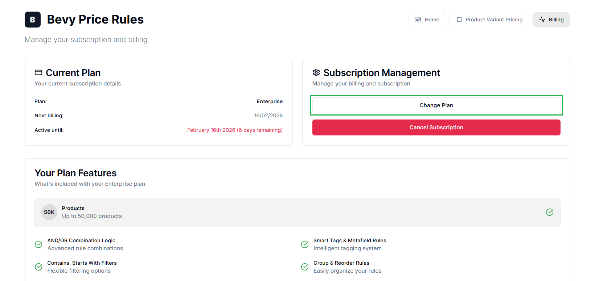595x281 pixels.
Task: Click the checkmark beside Smart Tags & Metafield Rules
Action: coord(305,244)
